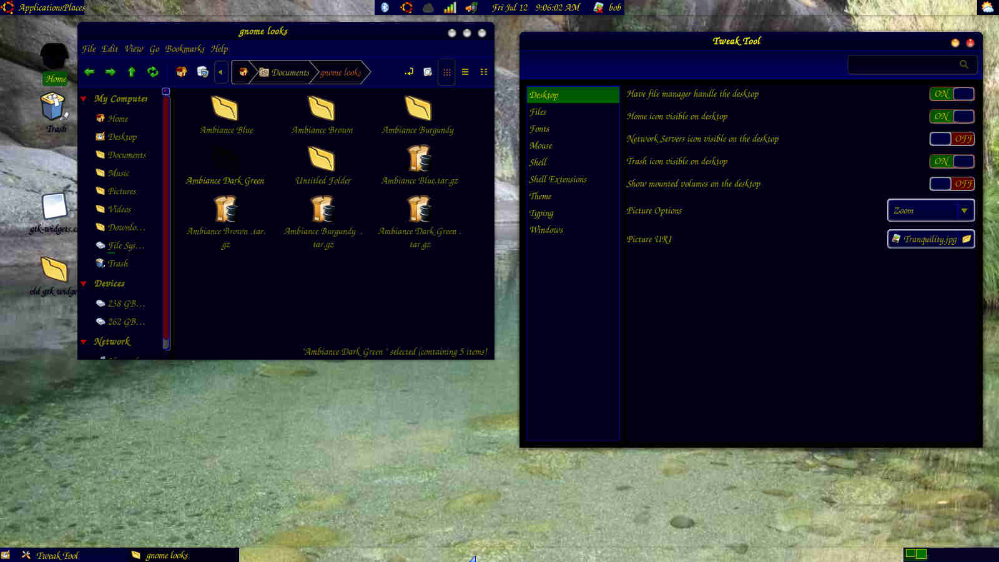The height and width of the screenshot is (562, 999).
Task: Open the Go menu
Action: coord(154,49)
